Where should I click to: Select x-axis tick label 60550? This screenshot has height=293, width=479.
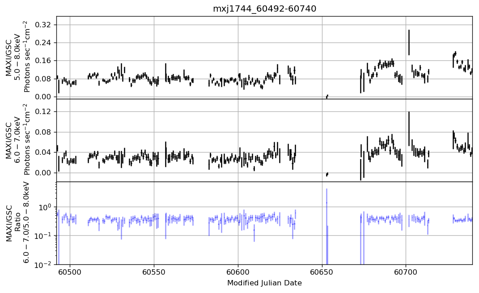[154, 272]
